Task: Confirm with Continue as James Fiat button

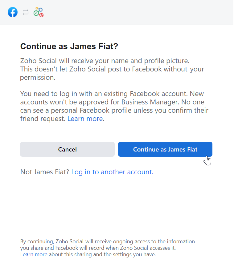Action: pyautogui.click(x=165, y=149)
